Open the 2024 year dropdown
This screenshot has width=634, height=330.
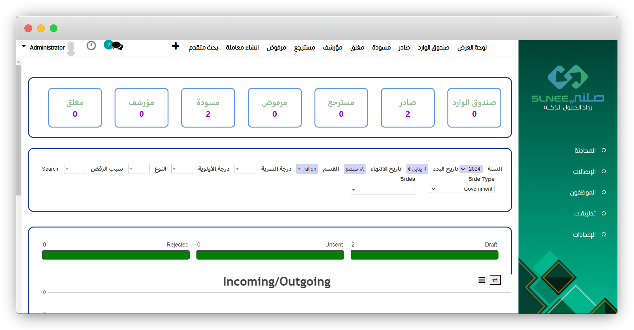pyautogui.click(x=471, y=169)
